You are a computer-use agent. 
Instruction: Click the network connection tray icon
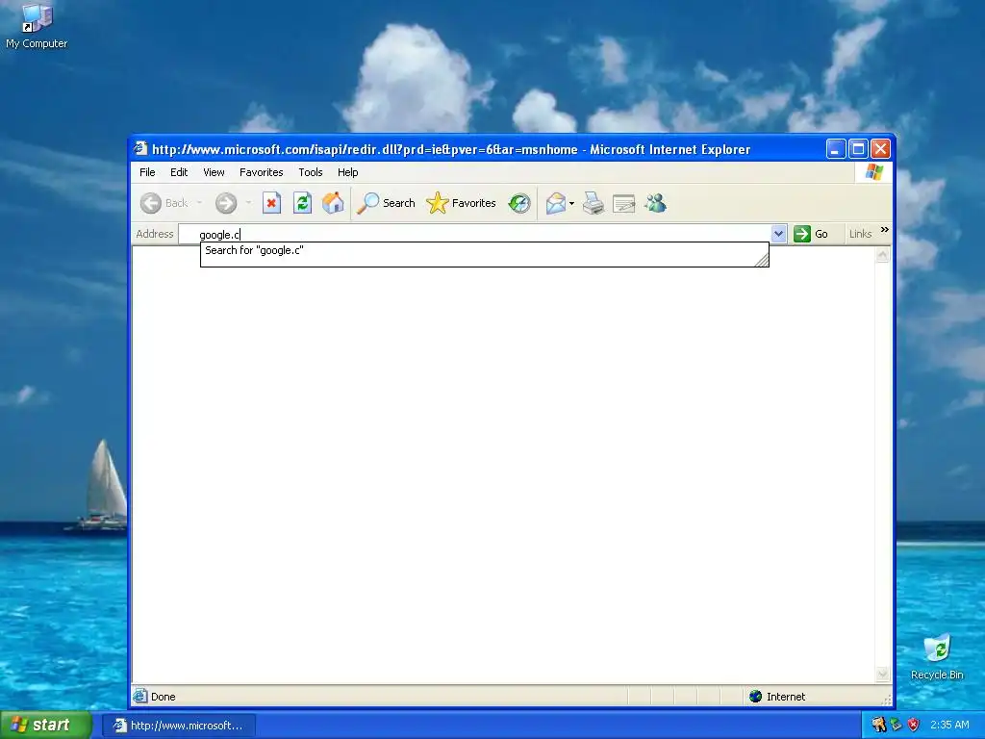tap(897, 725)
